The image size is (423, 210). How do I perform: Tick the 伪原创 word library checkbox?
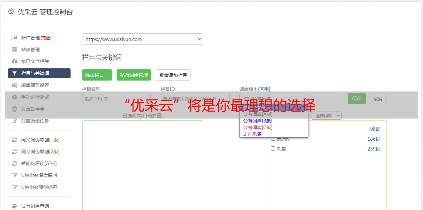click(x=273, y=139)
